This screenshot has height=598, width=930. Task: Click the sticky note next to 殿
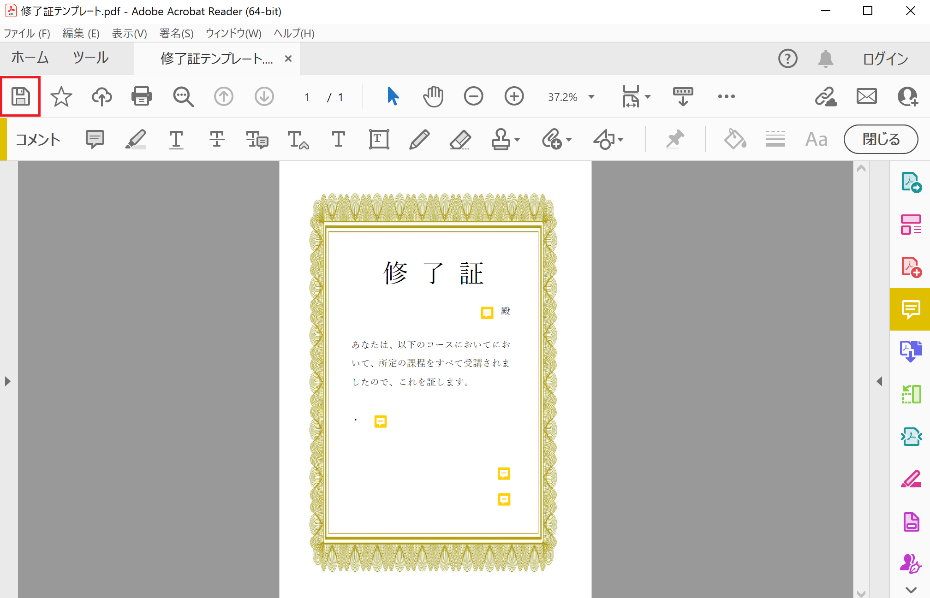pos(487,313)
